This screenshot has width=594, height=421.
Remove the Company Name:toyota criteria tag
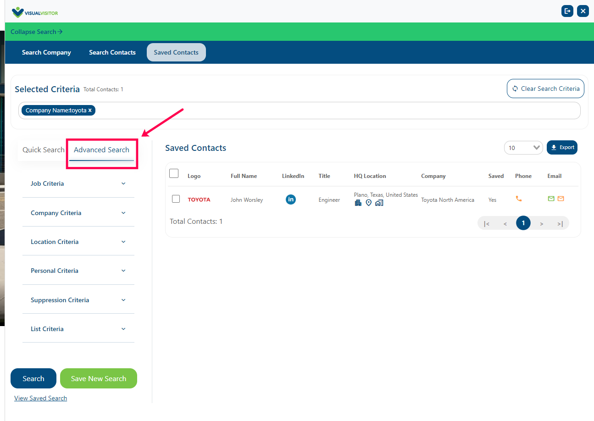(x=90, y=111)
